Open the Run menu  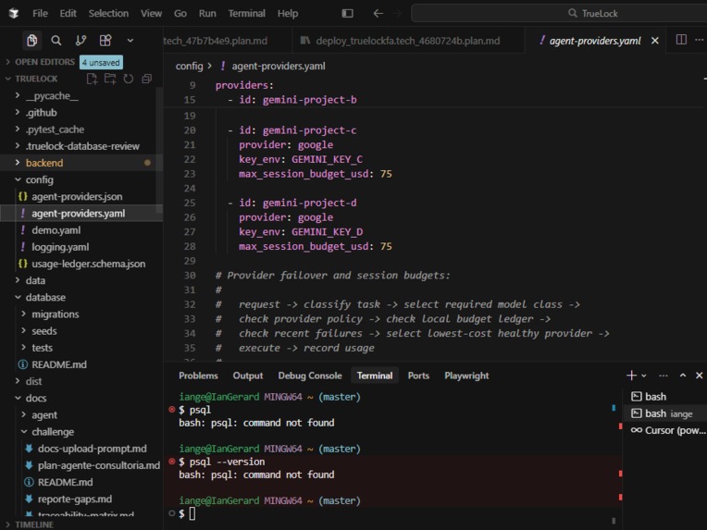click(207, 14)
